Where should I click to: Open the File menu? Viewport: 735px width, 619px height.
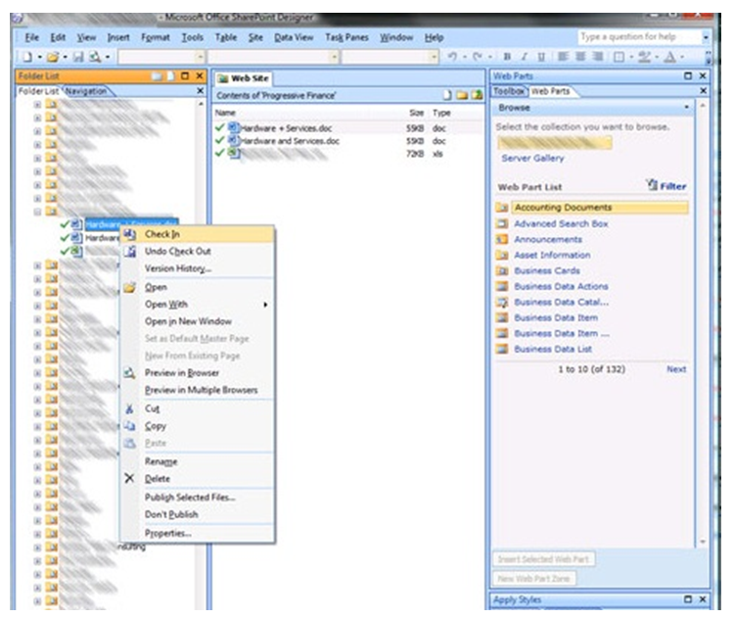pyautogui.click(x=32, y=37)
